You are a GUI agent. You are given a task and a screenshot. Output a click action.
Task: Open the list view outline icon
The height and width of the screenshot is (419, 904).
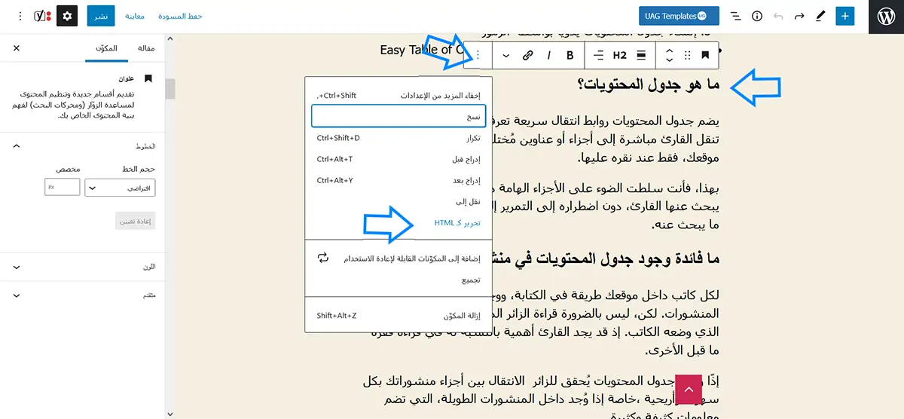(x=736, y=16)
